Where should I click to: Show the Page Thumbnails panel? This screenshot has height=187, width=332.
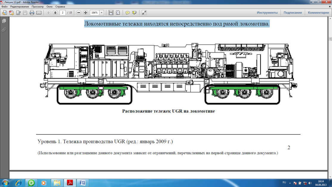point(4,21)
